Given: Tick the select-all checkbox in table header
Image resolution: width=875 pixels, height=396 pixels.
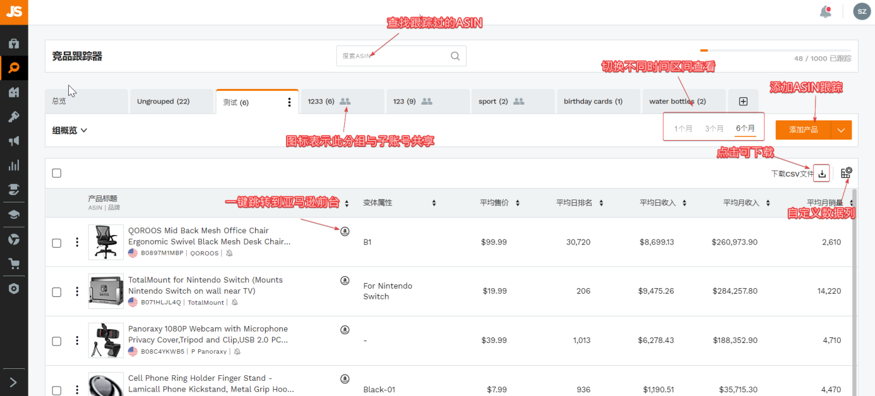Looking at the screenshot, I should [57, 173].
